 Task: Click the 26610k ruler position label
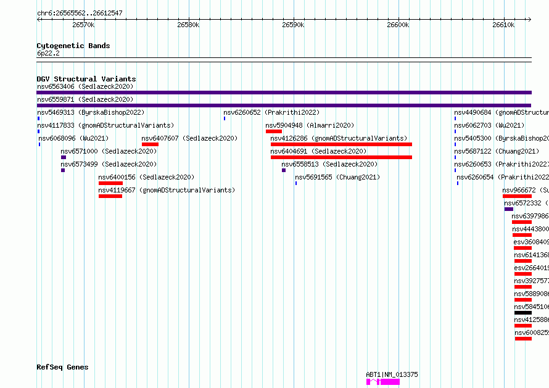click(503, 25)
